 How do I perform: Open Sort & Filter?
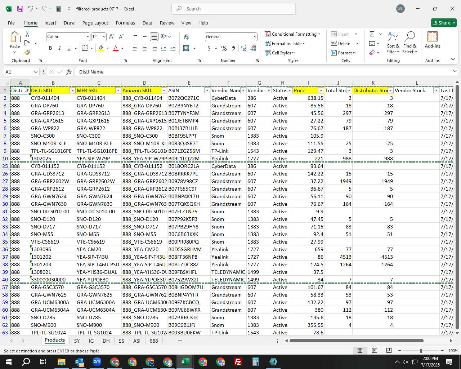pos(393,43)
